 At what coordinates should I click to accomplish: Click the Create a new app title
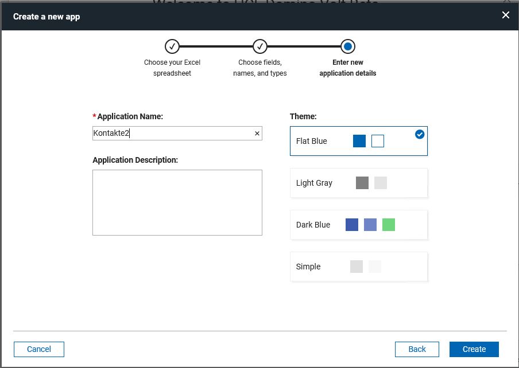coord(47,17)
